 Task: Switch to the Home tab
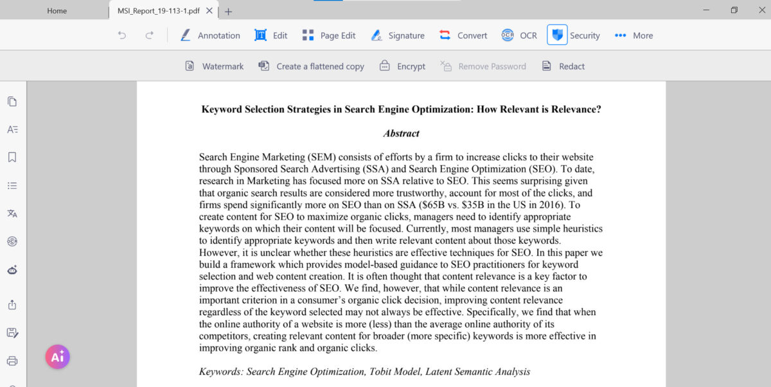tap(57, 11)
